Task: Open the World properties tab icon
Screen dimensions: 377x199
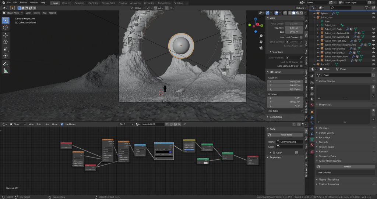Action: coord(312,105)
